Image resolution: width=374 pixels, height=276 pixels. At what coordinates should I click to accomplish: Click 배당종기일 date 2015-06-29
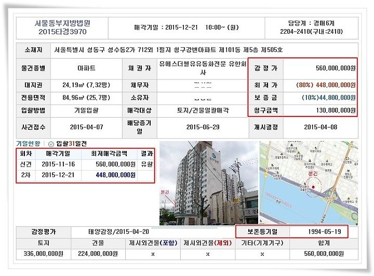(203, 127)
